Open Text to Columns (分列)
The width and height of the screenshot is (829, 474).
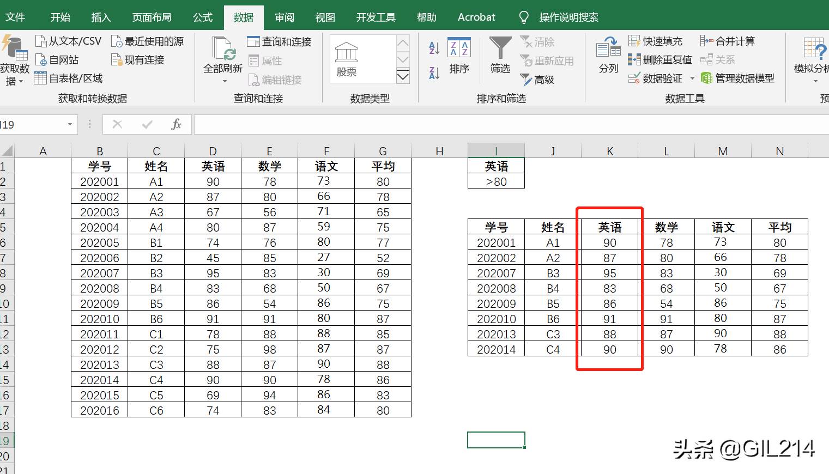(608, 54)
